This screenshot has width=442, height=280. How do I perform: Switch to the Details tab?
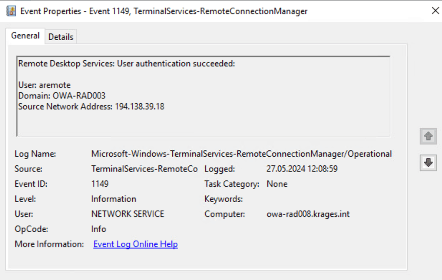(x=61, y=37)
